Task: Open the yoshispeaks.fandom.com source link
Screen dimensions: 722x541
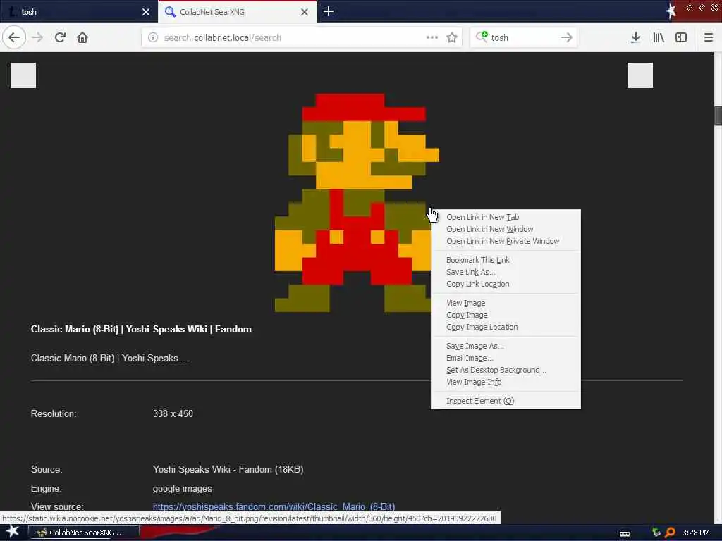Action: [274, 506]
